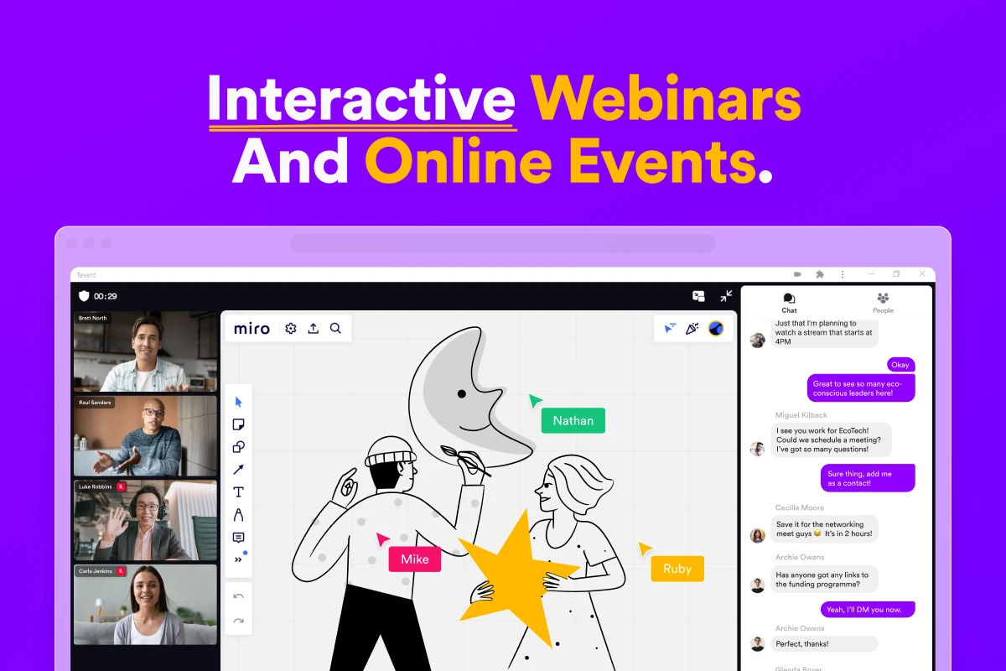Image resolution: width=1006 pixels, height=671 pixels.
Task: Click the 'Yeah, I'll DM you now.' message
Action: [x=868, y=609]
